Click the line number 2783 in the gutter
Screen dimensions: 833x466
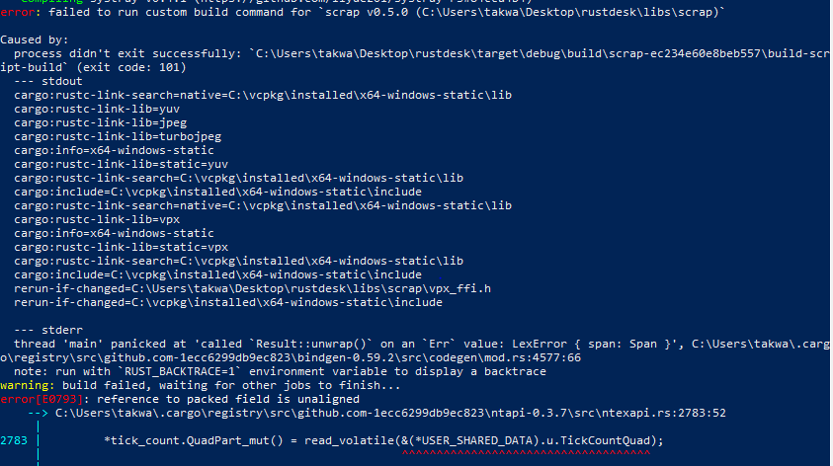click(x=15, y=440)
